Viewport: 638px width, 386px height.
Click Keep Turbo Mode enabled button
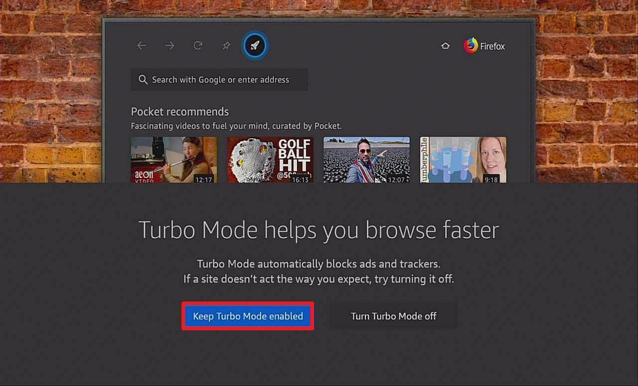pos(248,316)
